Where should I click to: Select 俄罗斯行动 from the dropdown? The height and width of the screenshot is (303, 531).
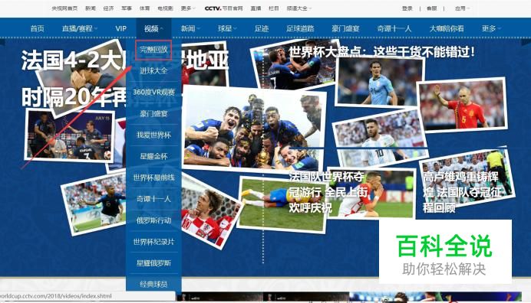click(x=153, y=220)
